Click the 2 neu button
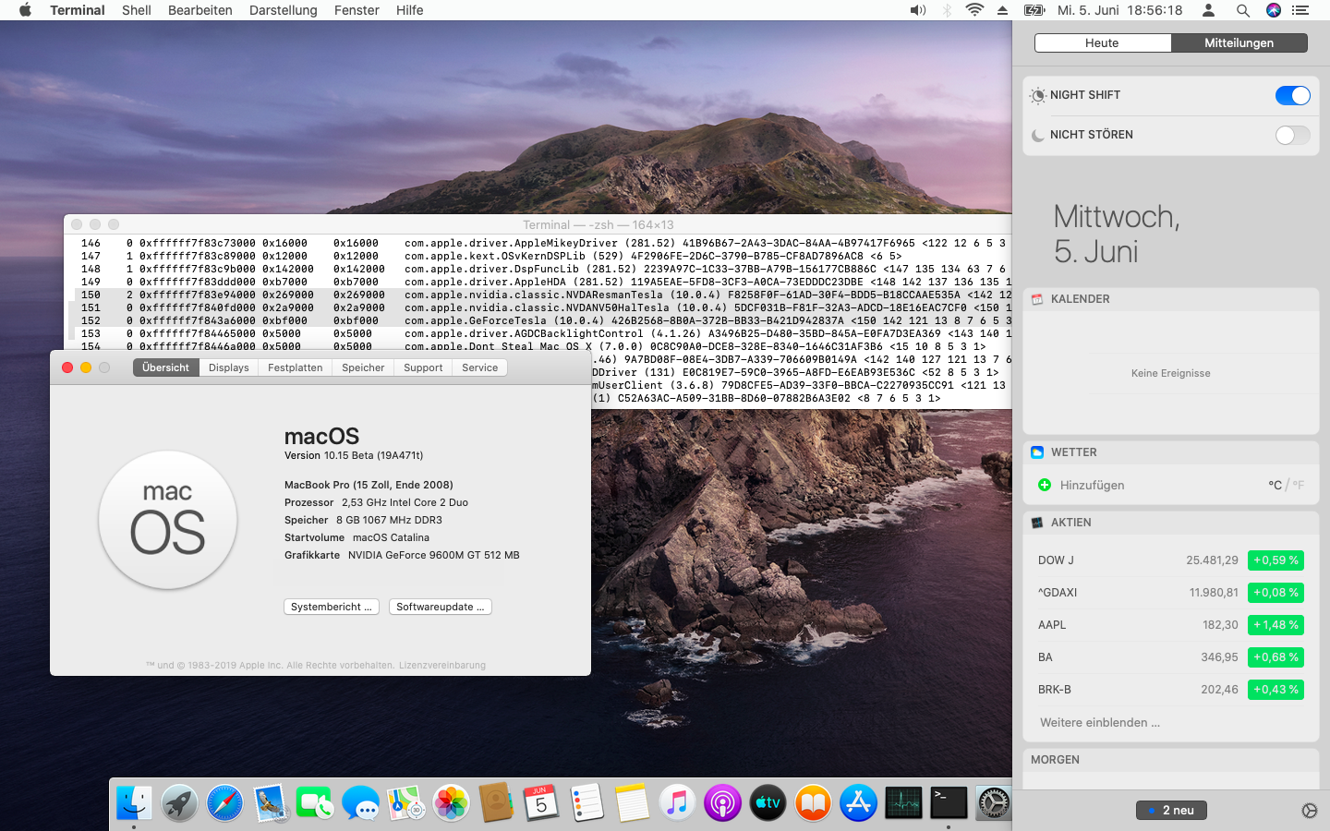This screenshot has height=831, width=1330. click(1171, 810)
